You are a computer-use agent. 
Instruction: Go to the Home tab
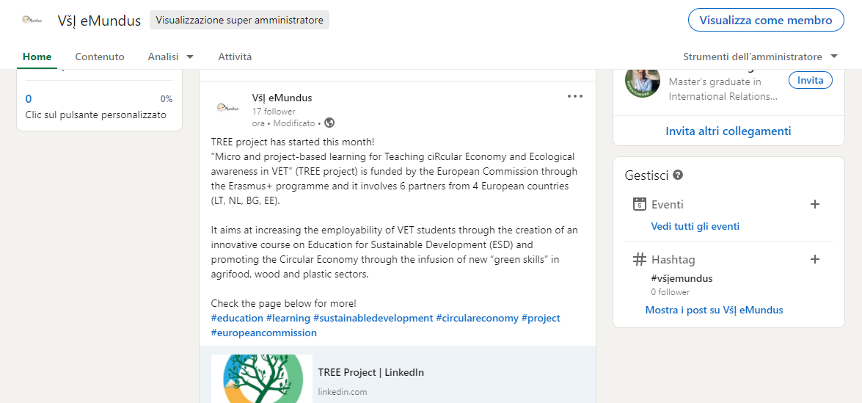click(37, 57)
